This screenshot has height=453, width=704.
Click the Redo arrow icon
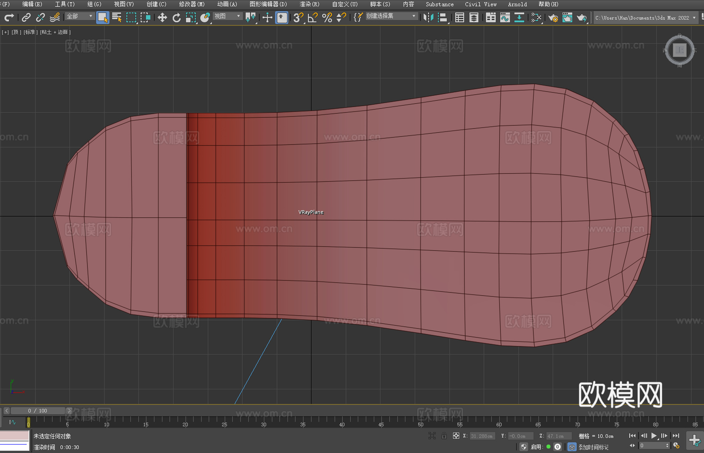point(9,17)
